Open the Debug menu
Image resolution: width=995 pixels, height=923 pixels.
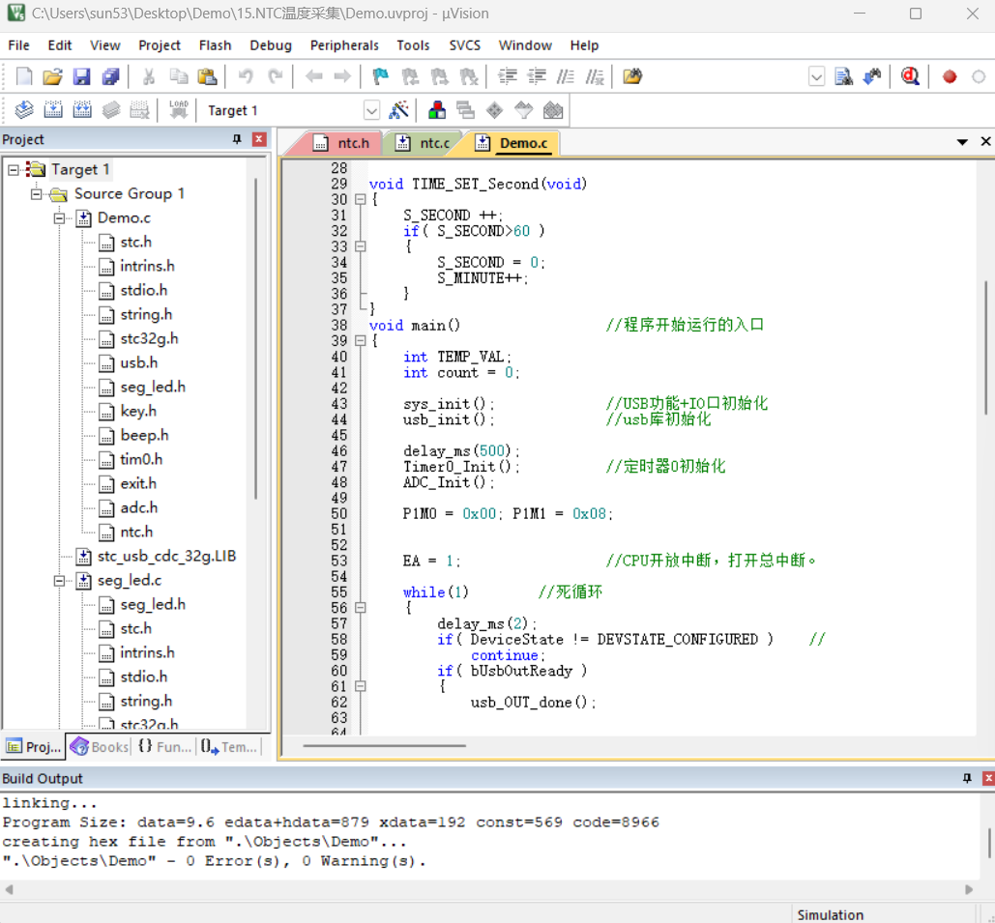271,45
